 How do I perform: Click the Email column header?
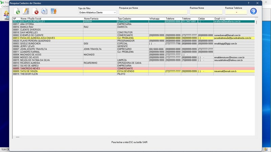234,19
